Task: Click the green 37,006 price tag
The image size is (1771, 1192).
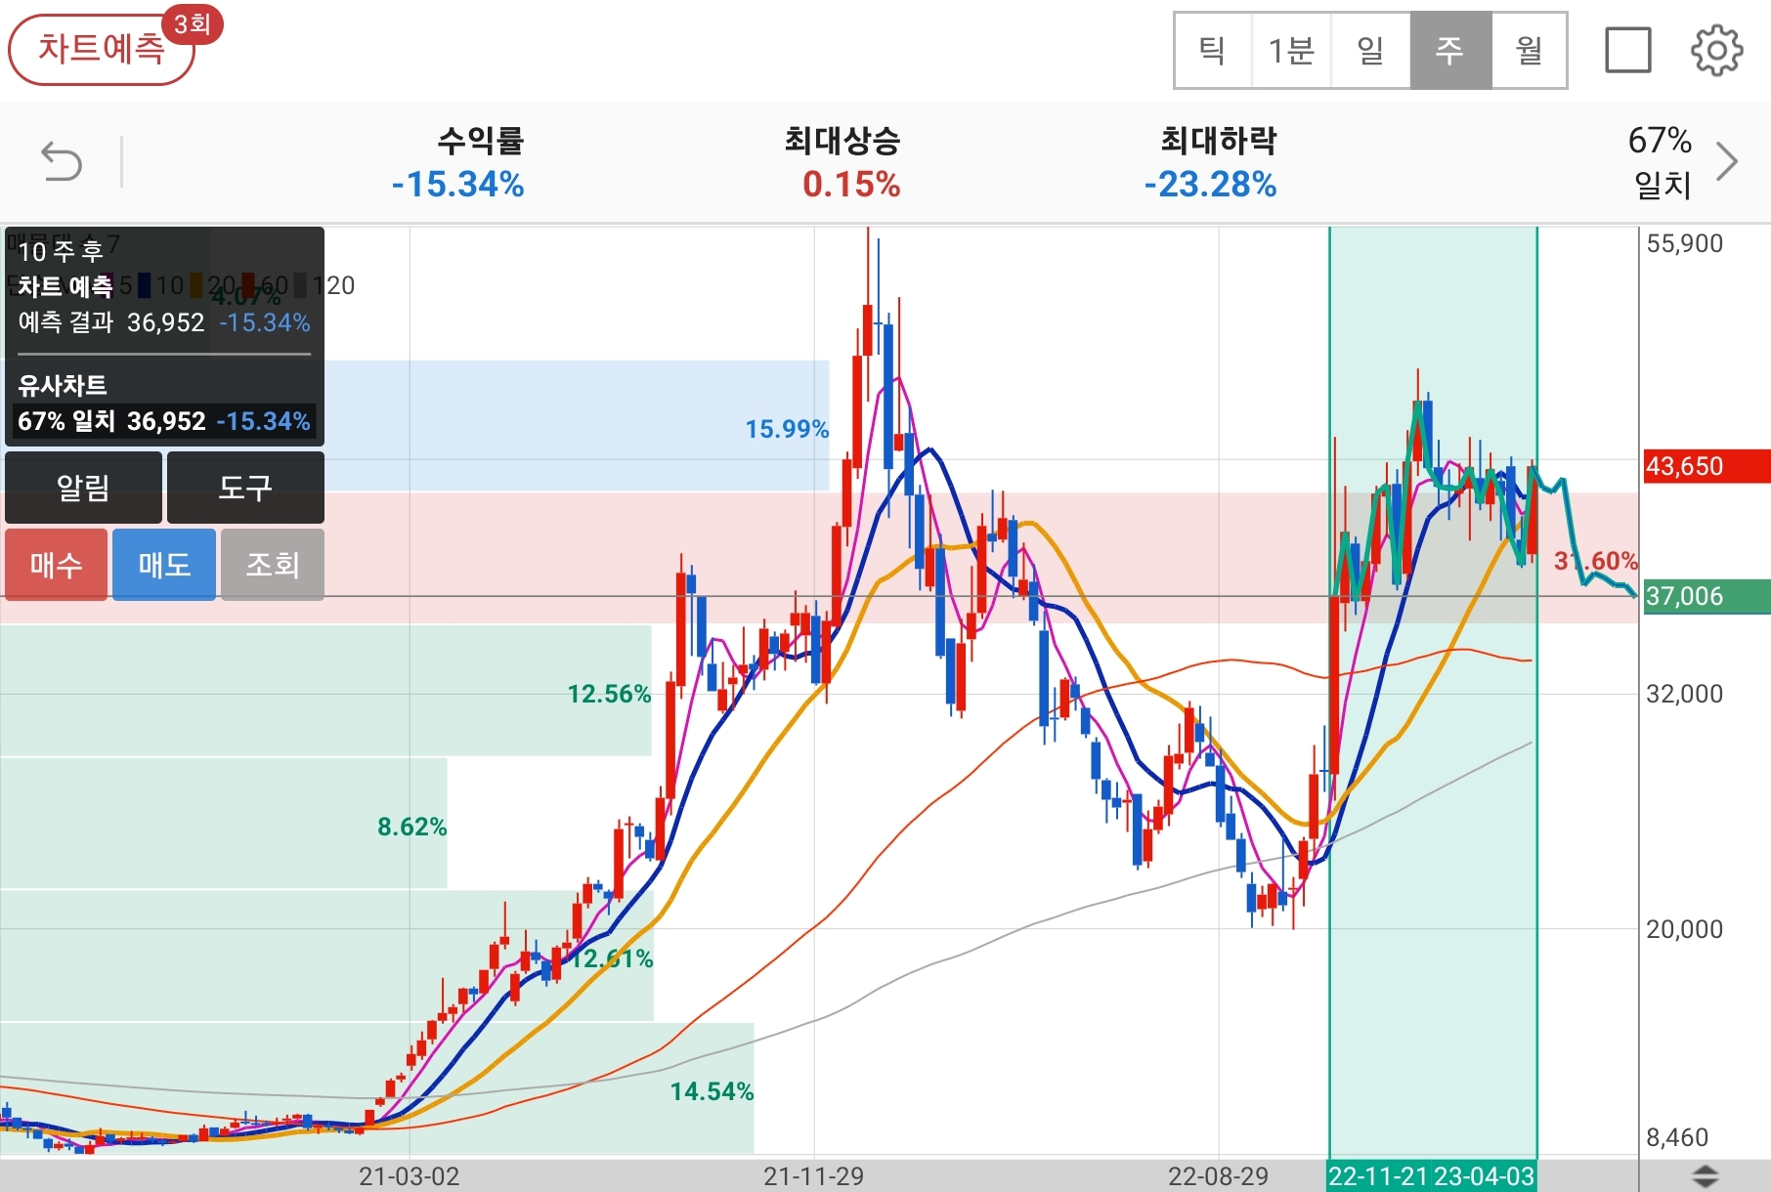Action: (x=1706, y=596)
